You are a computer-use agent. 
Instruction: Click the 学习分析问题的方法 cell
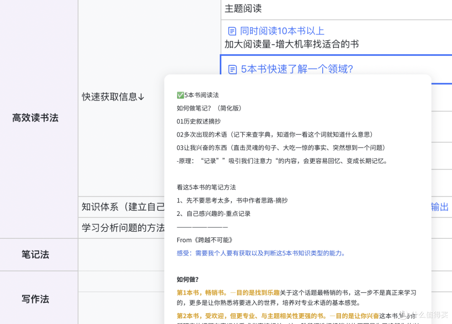(x=121, y=228)
